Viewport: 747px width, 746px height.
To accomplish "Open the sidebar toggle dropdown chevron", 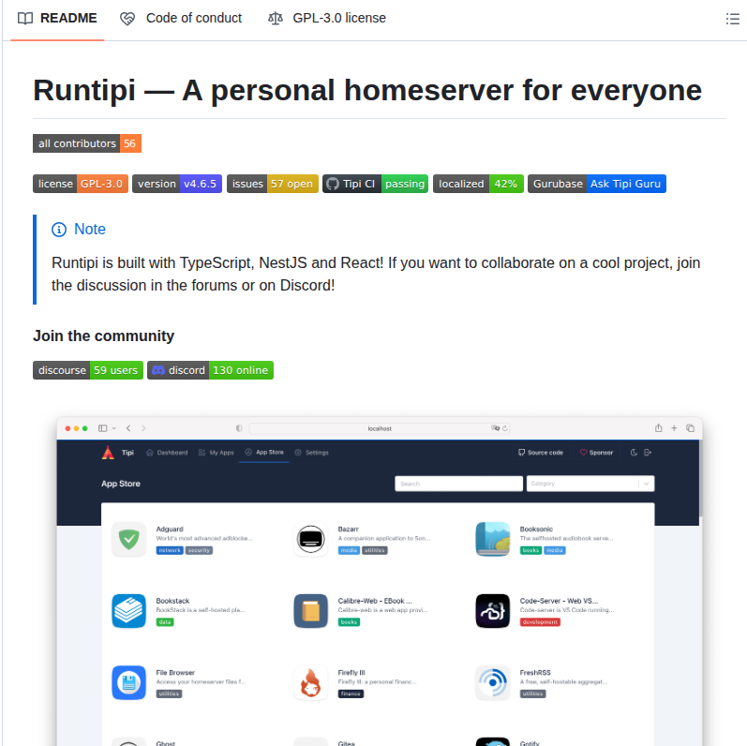I will 113,428.
